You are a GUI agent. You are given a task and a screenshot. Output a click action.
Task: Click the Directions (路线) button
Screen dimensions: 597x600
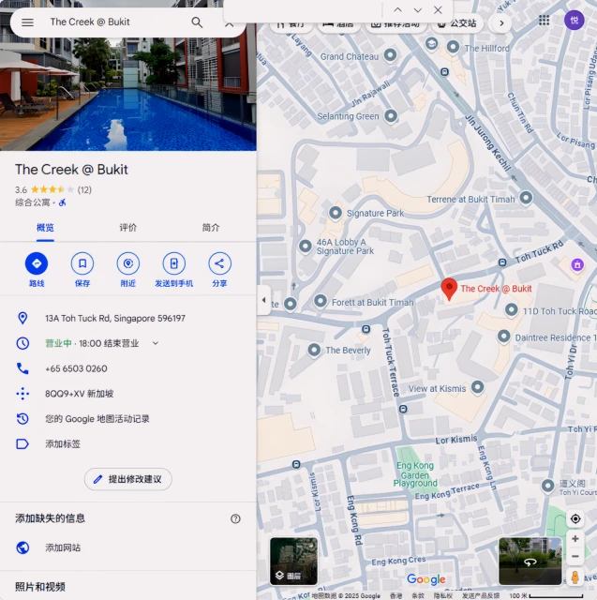coord(37,263)
